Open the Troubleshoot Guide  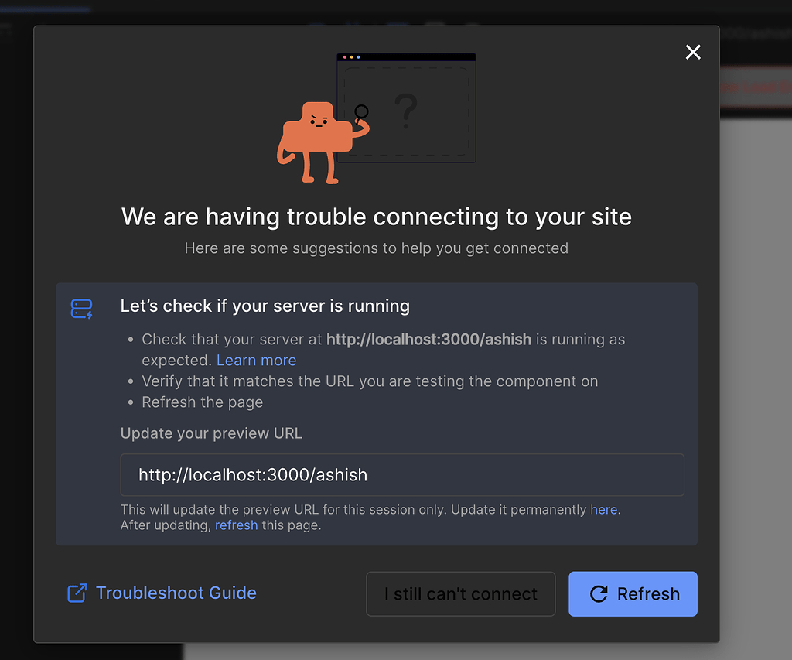click(176, 593)
